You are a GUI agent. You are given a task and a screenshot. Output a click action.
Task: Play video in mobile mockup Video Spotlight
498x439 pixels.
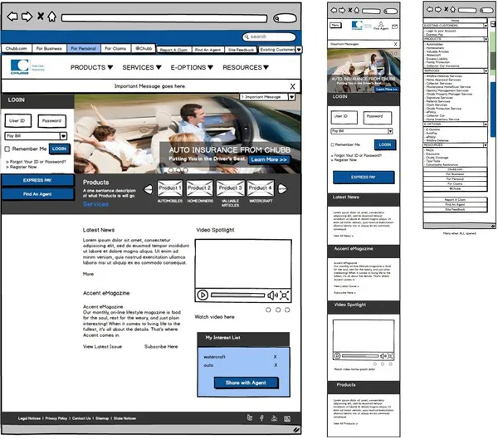pyautogui.click(x=337, y=356)
